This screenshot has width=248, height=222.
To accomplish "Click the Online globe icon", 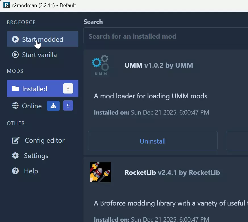I will click(x=15, y=105).
